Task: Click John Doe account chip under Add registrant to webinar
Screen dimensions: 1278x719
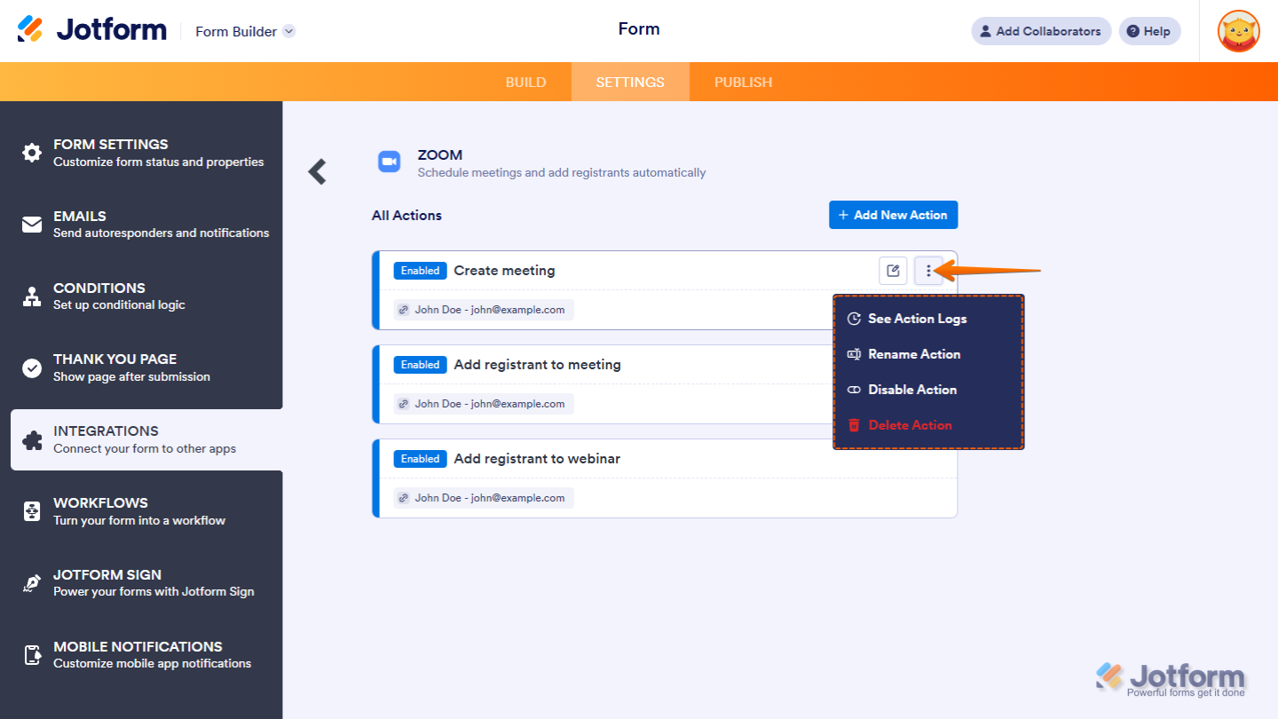Action: pyautogui.click(x=484, y=498)
